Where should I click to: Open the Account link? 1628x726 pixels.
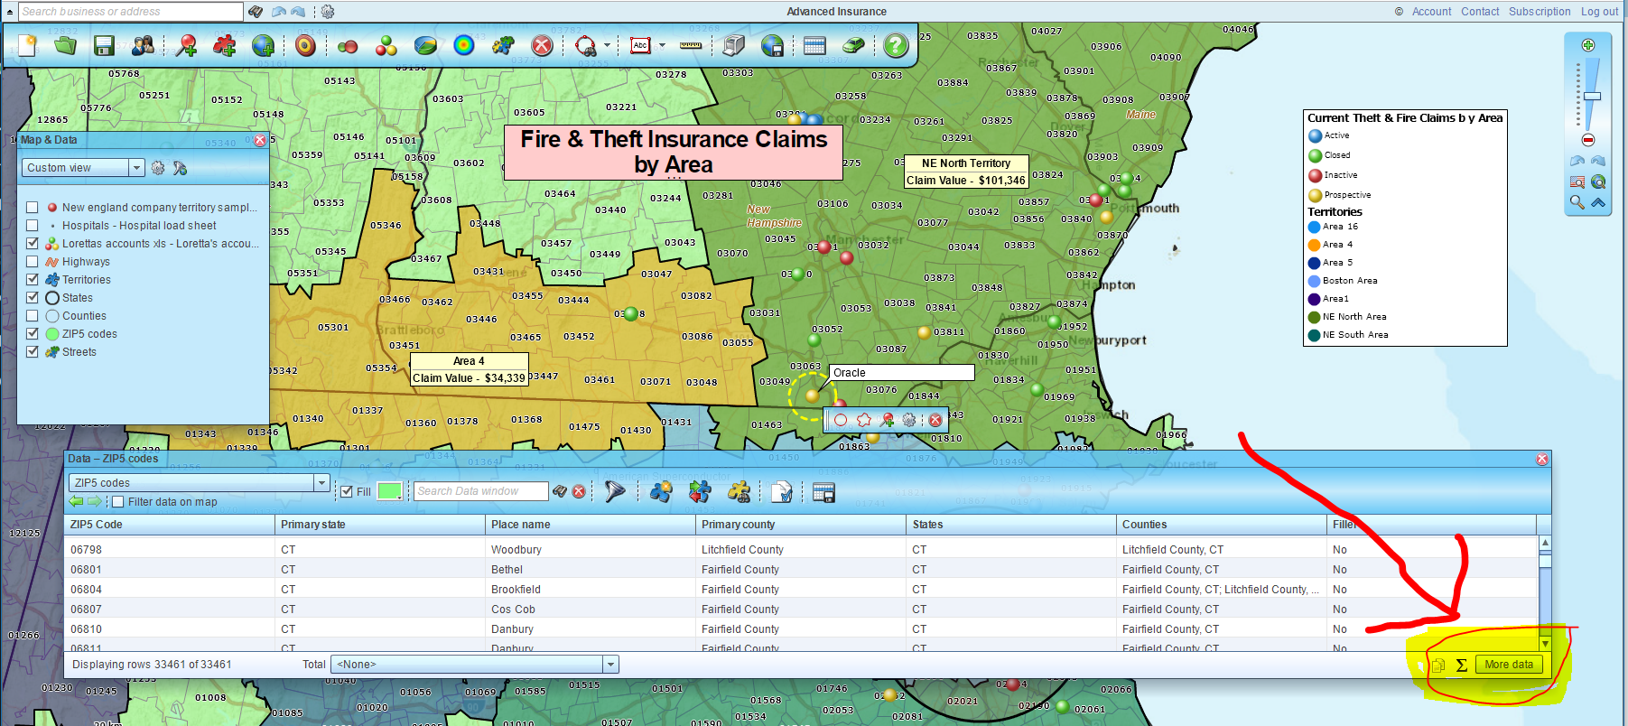pyautogui.click(x=1432, y=12)
